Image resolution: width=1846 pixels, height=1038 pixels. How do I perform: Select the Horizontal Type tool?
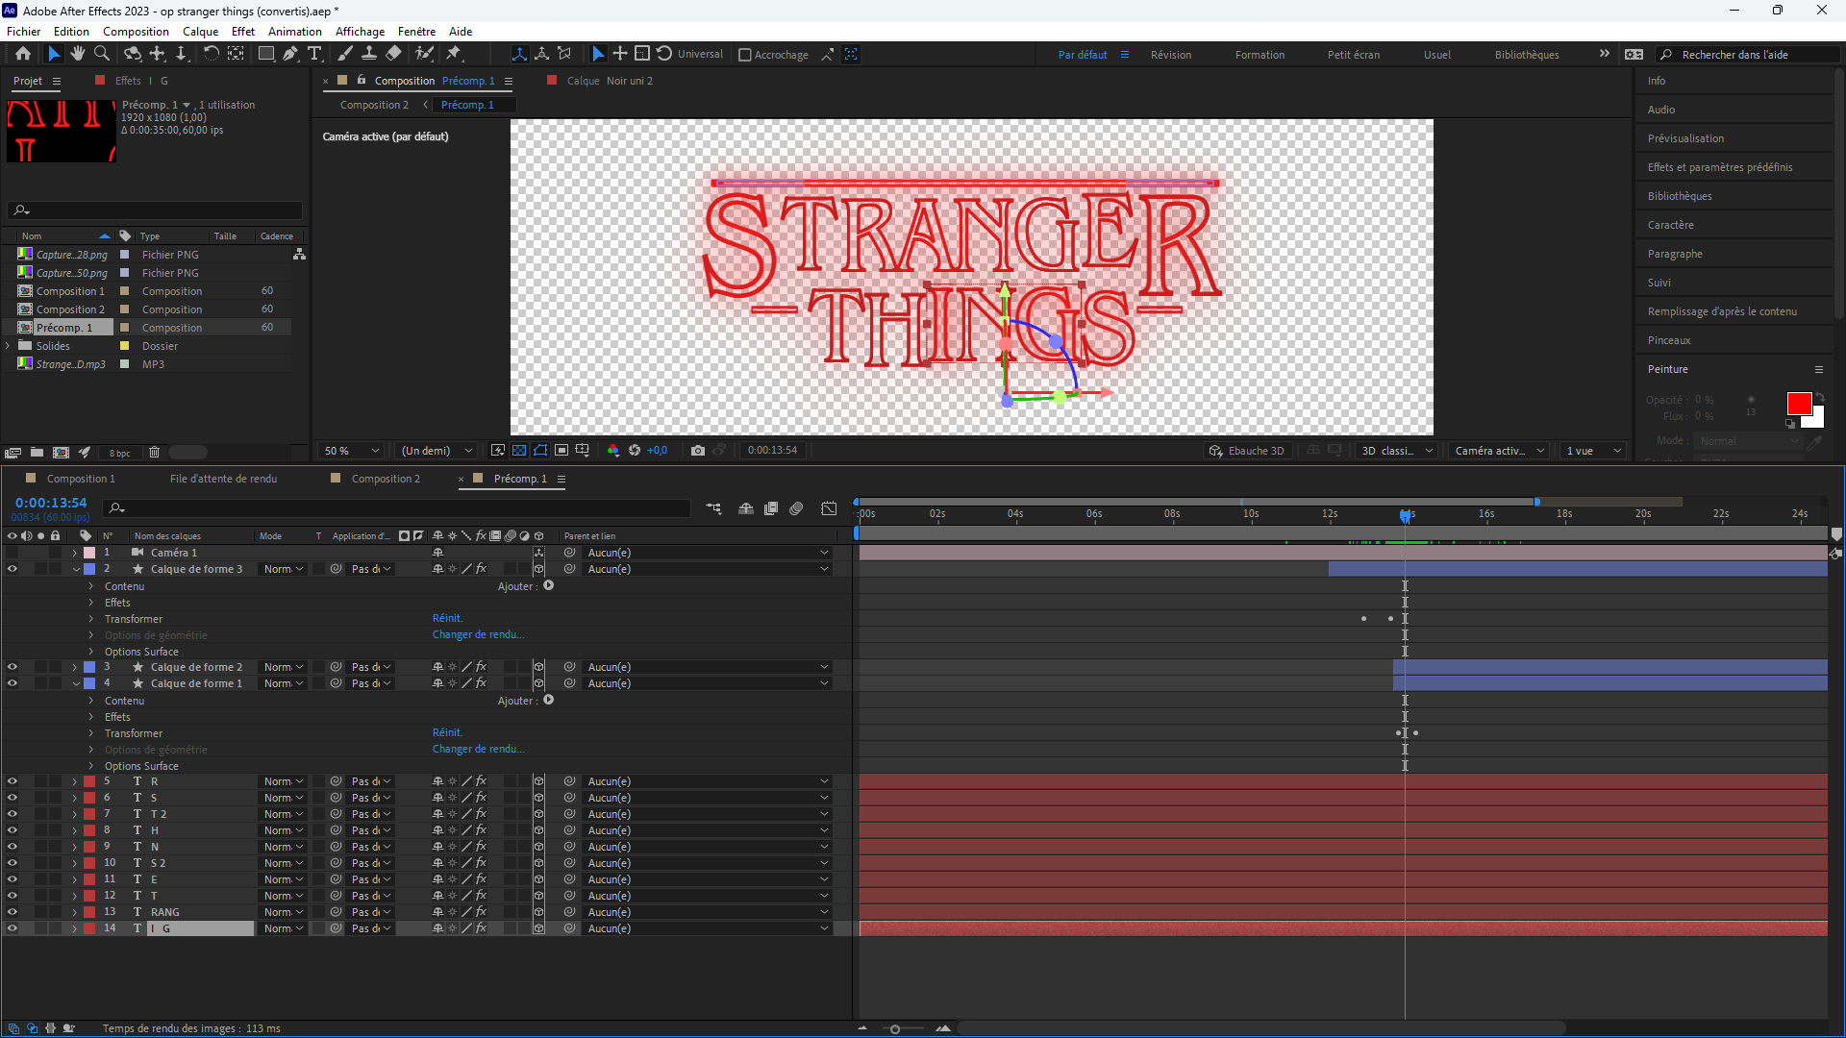[314, 54]
